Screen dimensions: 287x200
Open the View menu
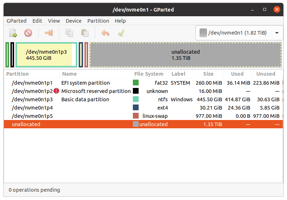tap(54, 21)
